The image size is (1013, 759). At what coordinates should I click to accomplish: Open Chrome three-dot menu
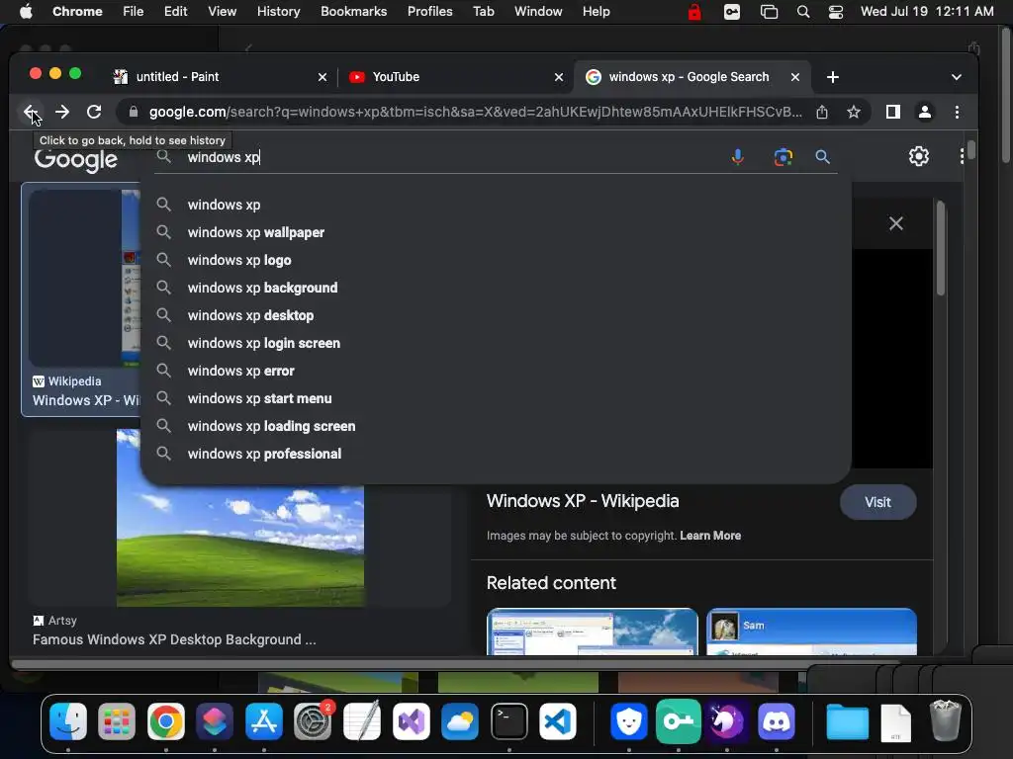957,112
